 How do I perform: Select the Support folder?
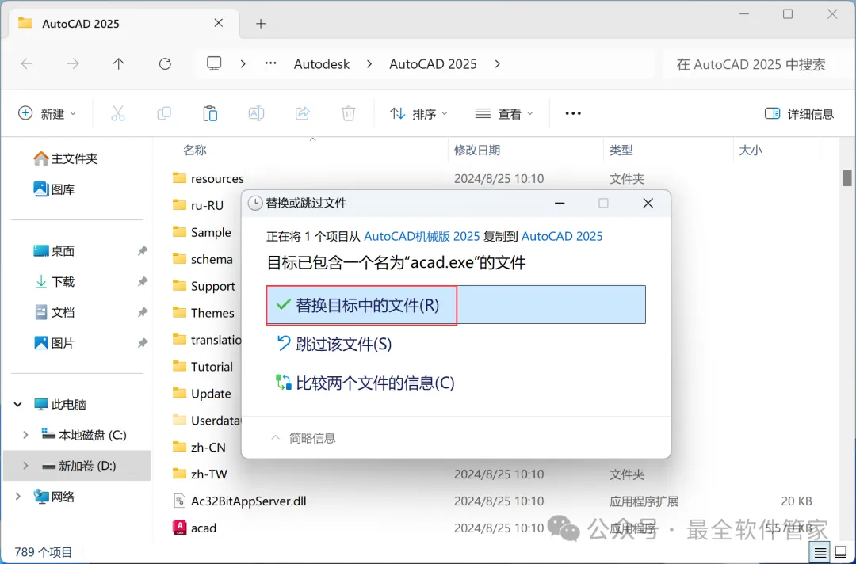pos(204,286)
